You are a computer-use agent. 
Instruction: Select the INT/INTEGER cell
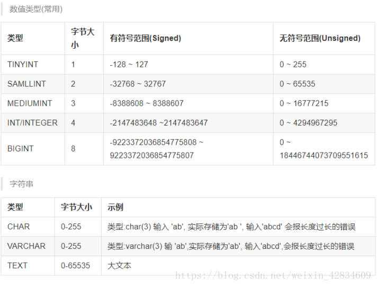click(x=33, y=123)
